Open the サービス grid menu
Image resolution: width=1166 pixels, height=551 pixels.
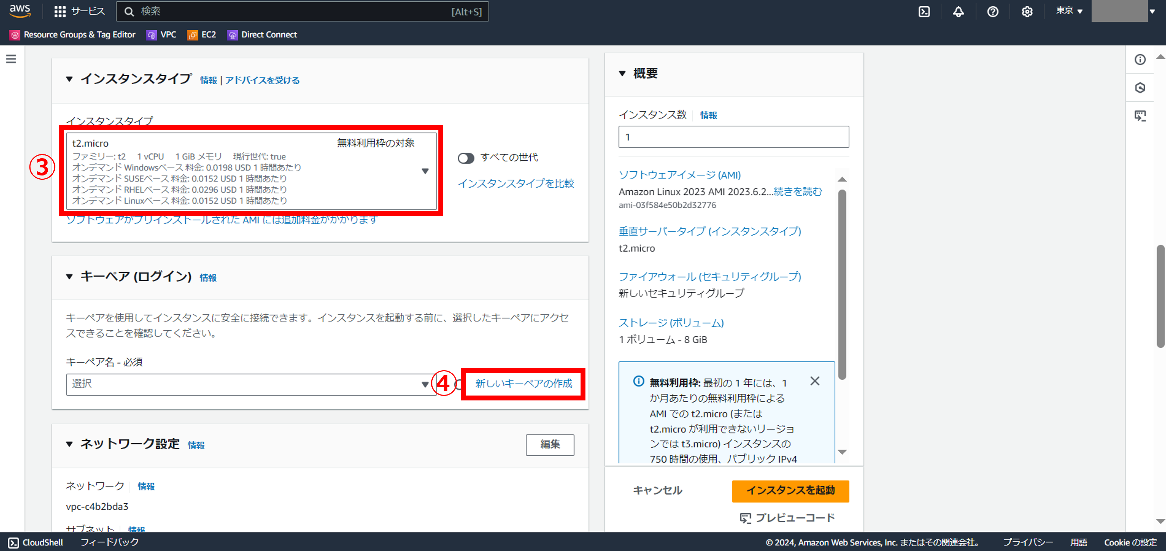[79, 11]
